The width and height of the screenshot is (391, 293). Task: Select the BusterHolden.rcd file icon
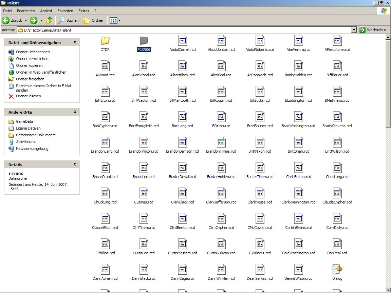coord(221,168)
